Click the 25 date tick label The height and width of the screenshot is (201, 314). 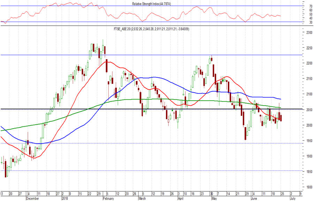click(x=283, y=194)
